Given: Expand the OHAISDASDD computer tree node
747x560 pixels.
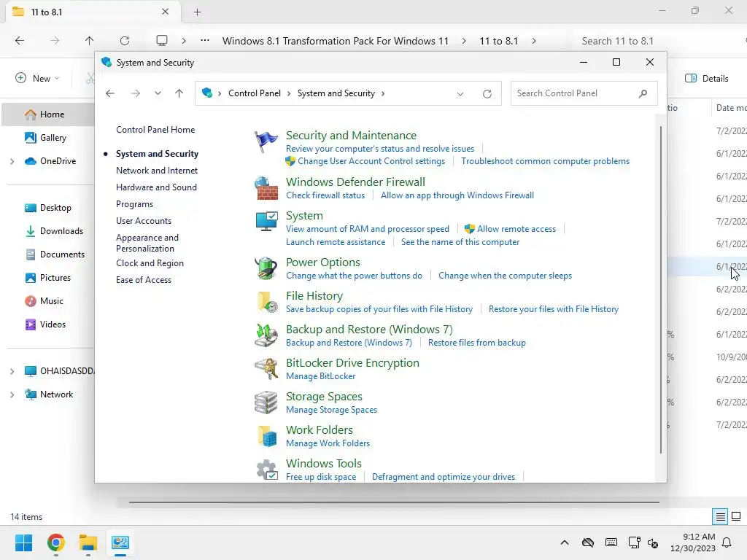Looking at the screenshot, I should (12, 371).
